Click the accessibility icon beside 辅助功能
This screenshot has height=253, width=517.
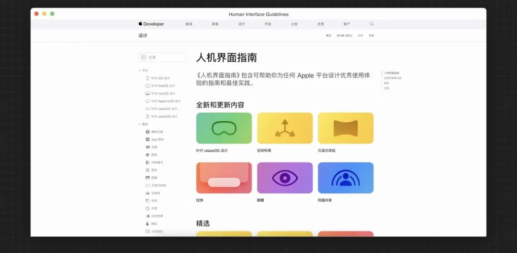click(x=147, y=132)
